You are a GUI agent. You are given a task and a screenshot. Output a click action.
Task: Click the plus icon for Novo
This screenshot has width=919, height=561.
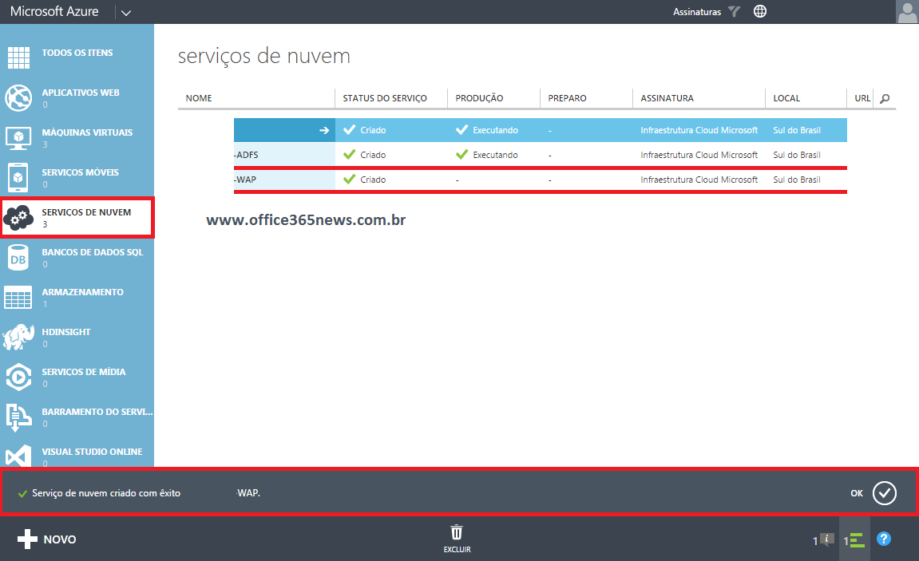pos(27,539)
